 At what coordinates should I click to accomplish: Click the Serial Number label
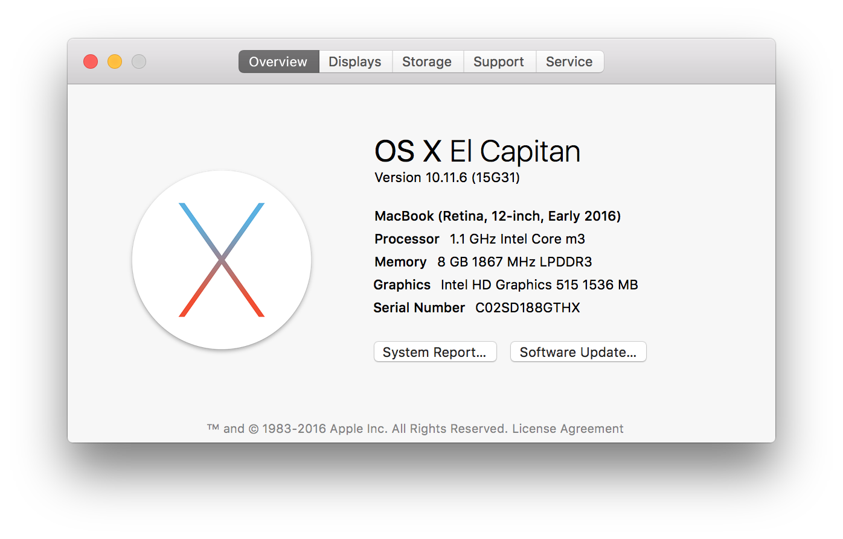[419, 307]
